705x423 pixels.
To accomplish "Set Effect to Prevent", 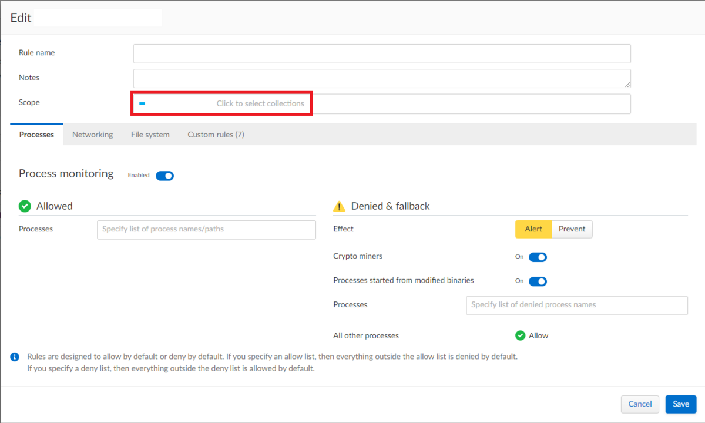I will tap(572, 229).
